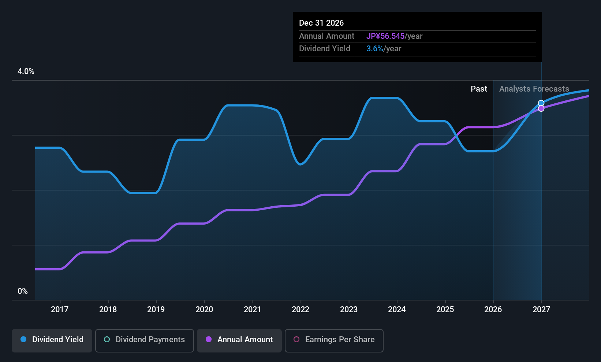Screen dimensions: 601x362
Task: Click the 2027 axis year label
Action: click(541, 309)
